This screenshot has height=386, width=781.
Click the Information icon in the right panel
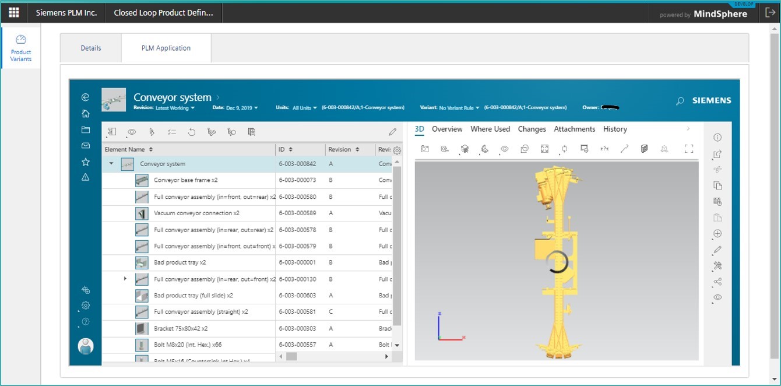click(x=717, y=138)
